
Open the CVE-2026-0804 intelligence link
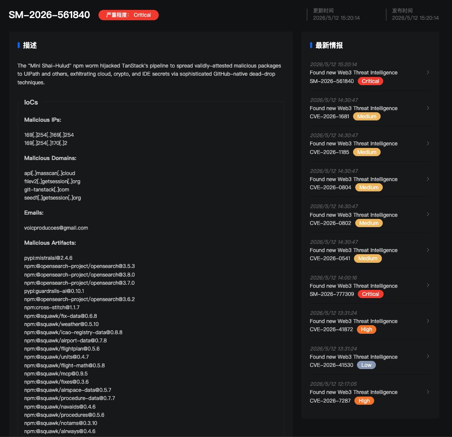(330, 188)
